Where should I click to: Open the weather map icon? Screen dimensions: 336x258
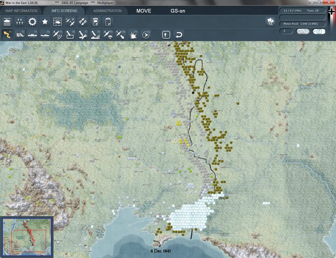point(57,22)
